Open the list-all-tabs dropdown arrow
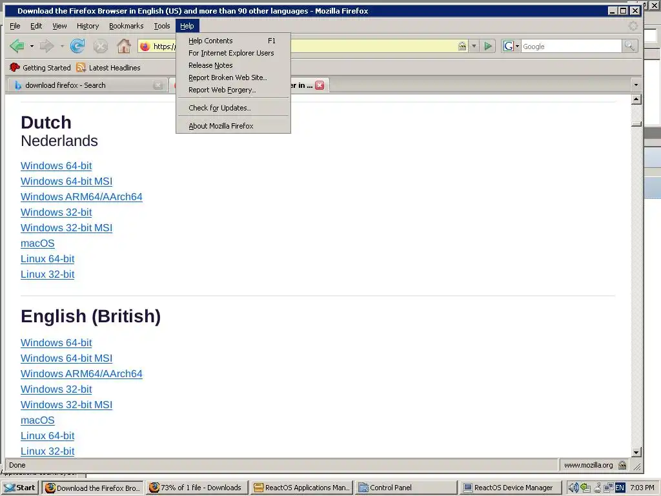 pos(636,85)
